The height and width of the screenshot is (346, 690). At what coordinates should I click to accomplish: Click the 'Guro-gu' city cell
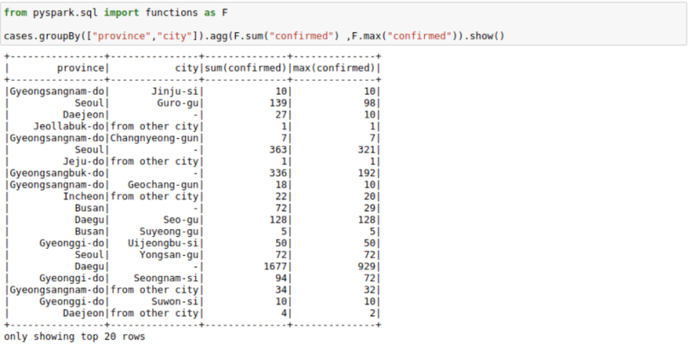(x=178, y=103)
